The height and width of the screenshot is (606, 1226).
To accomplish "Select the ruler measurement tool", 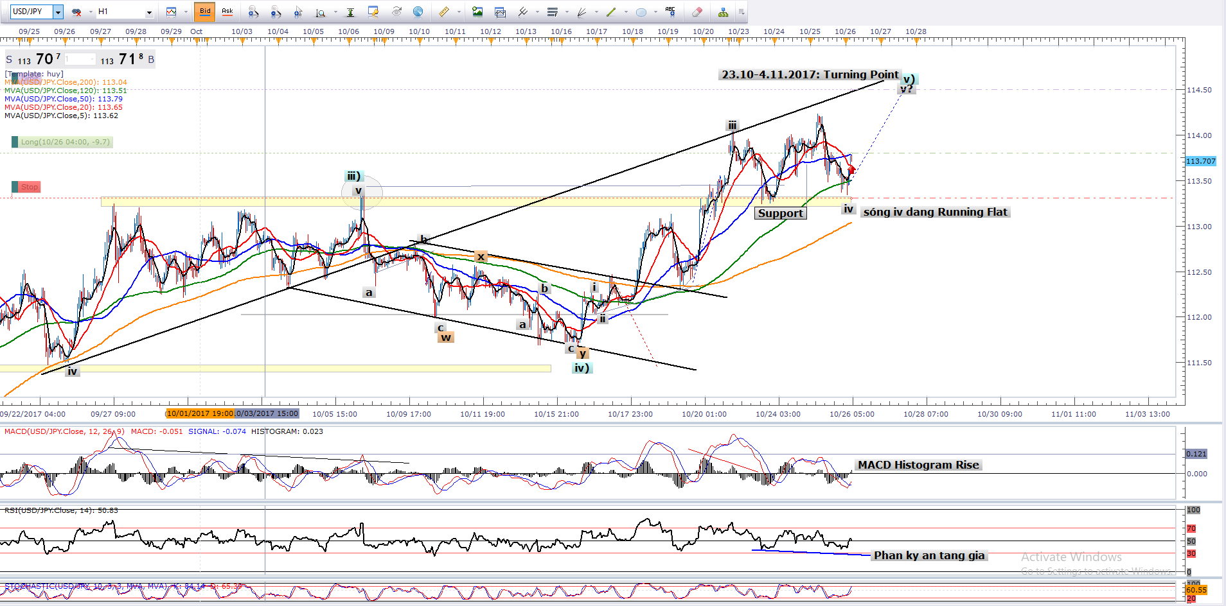I will tap(443, 12).
